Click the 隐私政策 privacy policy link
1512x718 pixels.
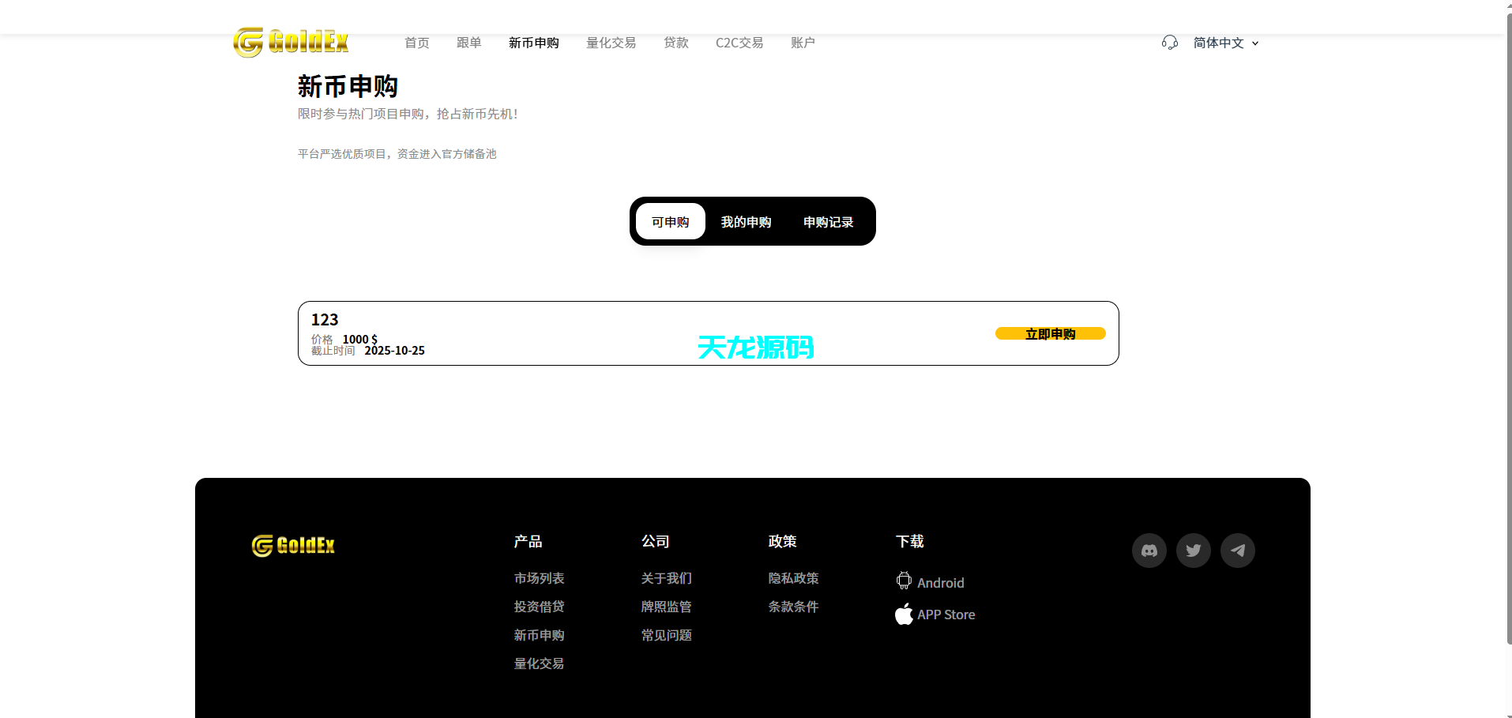click(x=793, y=577)
